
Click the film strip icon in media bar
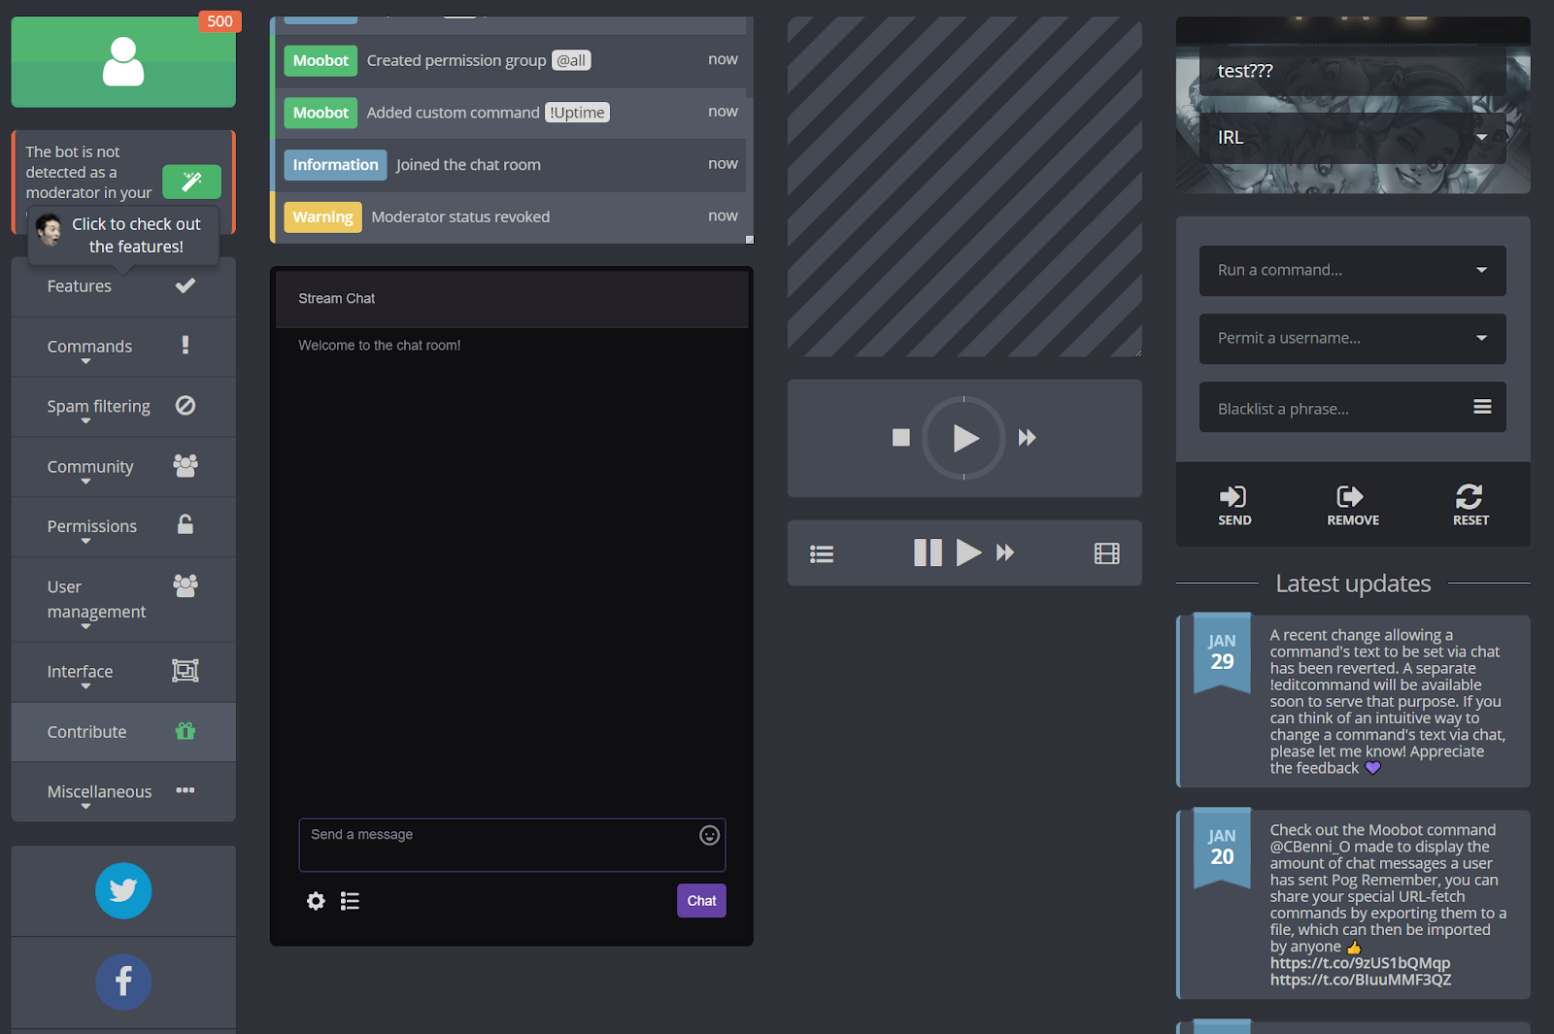pyautogui.click(x=1107, y=553)
